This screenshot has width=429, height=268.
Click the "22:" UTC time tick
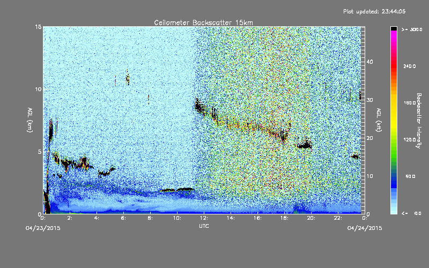click(x=338, y=218)
